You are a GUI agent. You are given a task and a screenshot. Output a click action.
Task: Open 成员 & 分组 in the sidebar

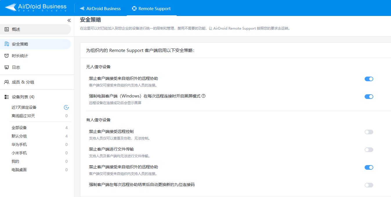35,82
